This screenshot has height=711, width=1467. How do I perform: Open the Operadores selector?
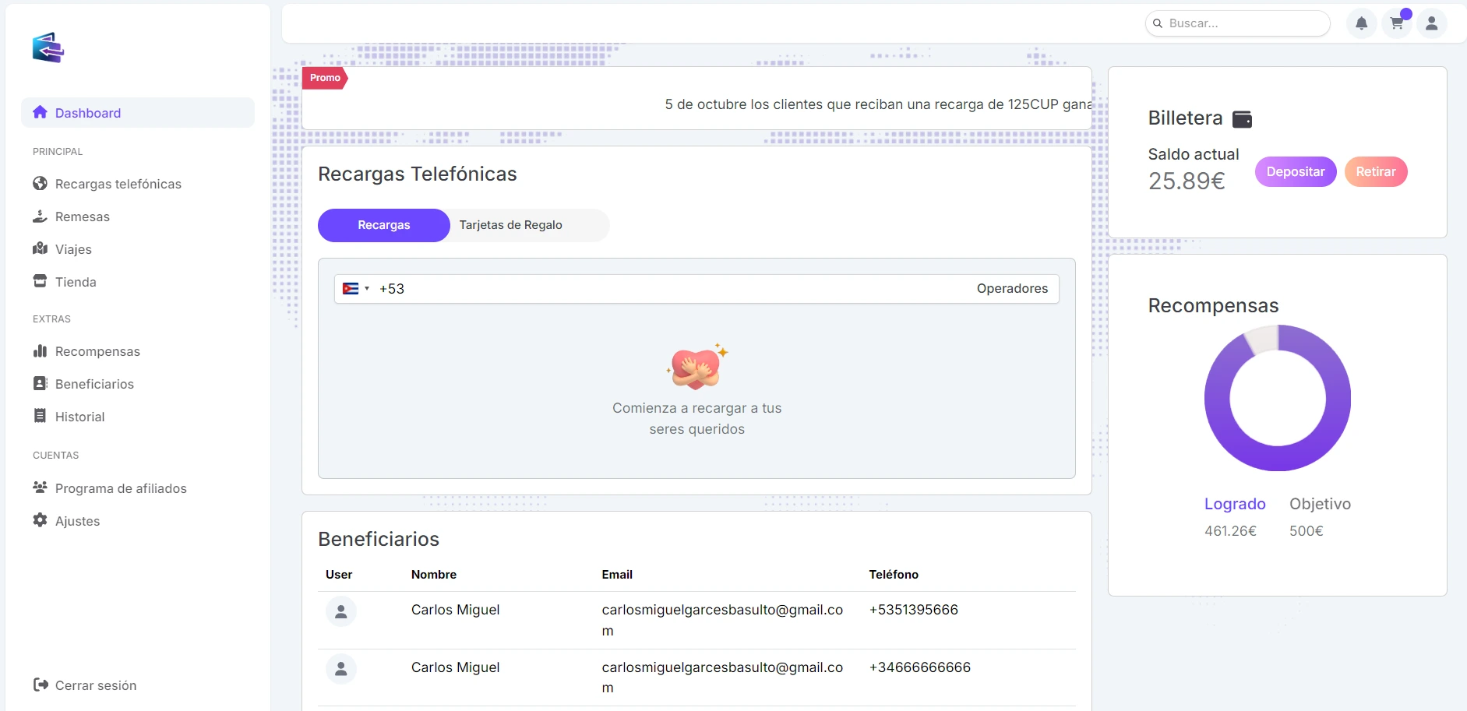tap(1012, 289)
